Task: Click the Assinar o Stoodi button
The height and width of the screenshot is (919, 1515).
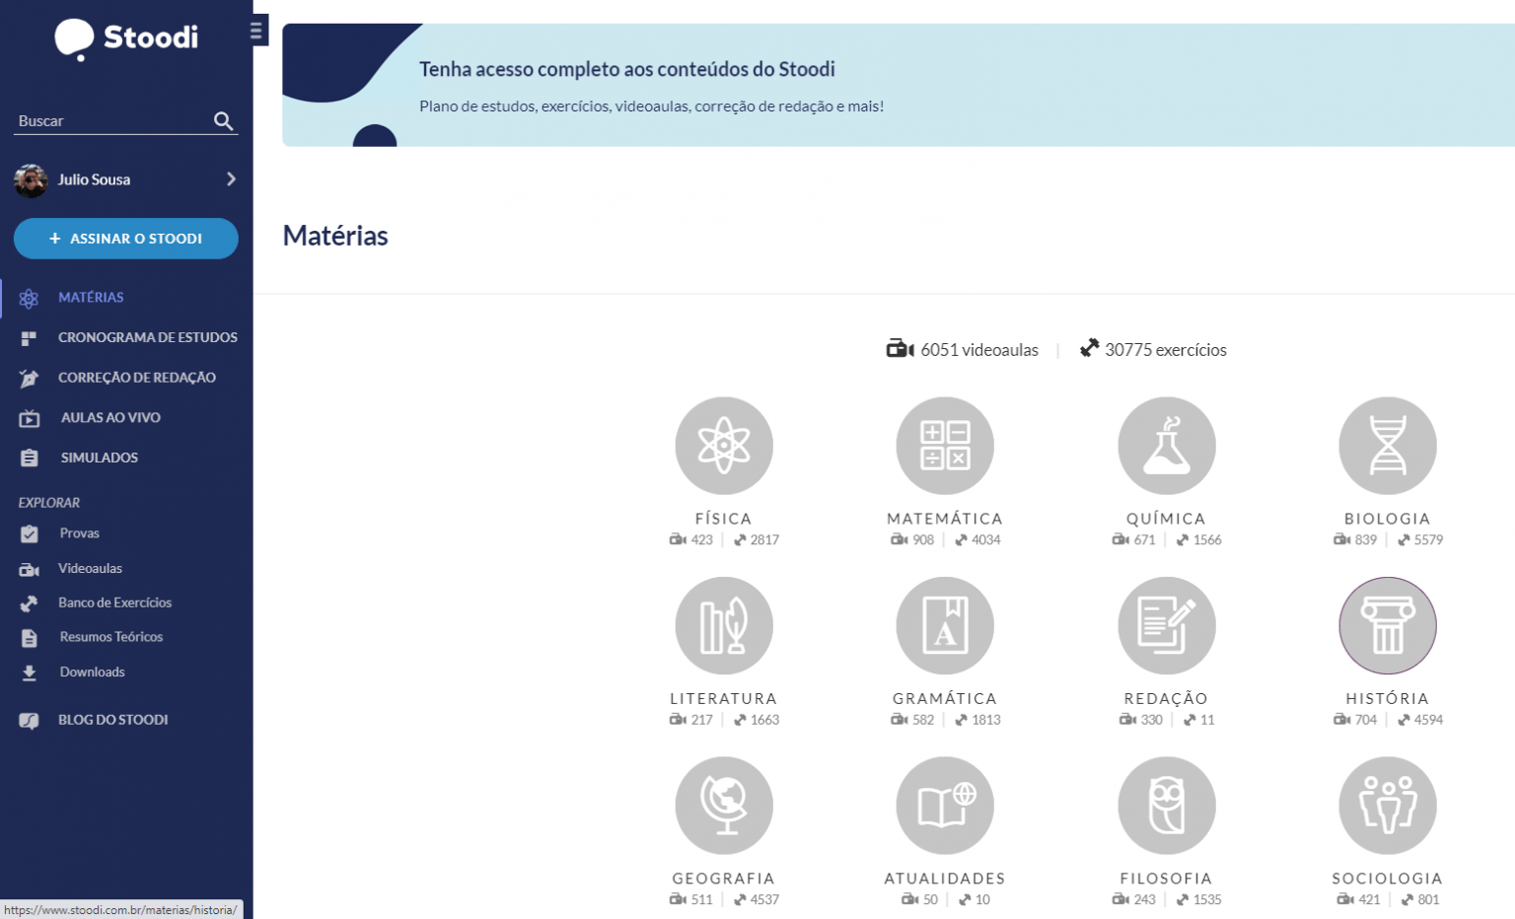Action: pyautogui.click(x=126, y=239)
